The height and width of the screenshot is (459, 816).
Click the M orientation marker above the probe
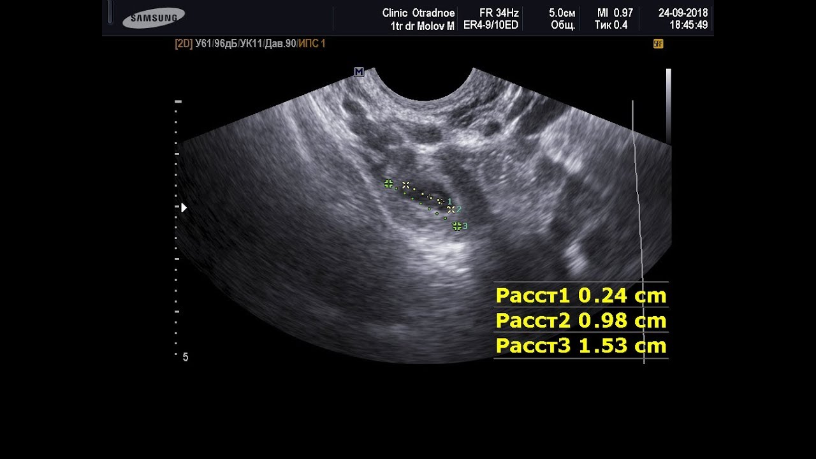359,72
